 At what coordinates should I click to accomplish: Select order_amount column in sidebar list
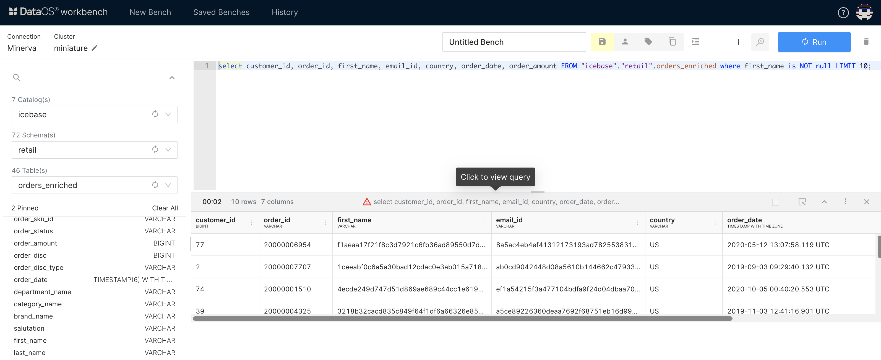point(94,243)
